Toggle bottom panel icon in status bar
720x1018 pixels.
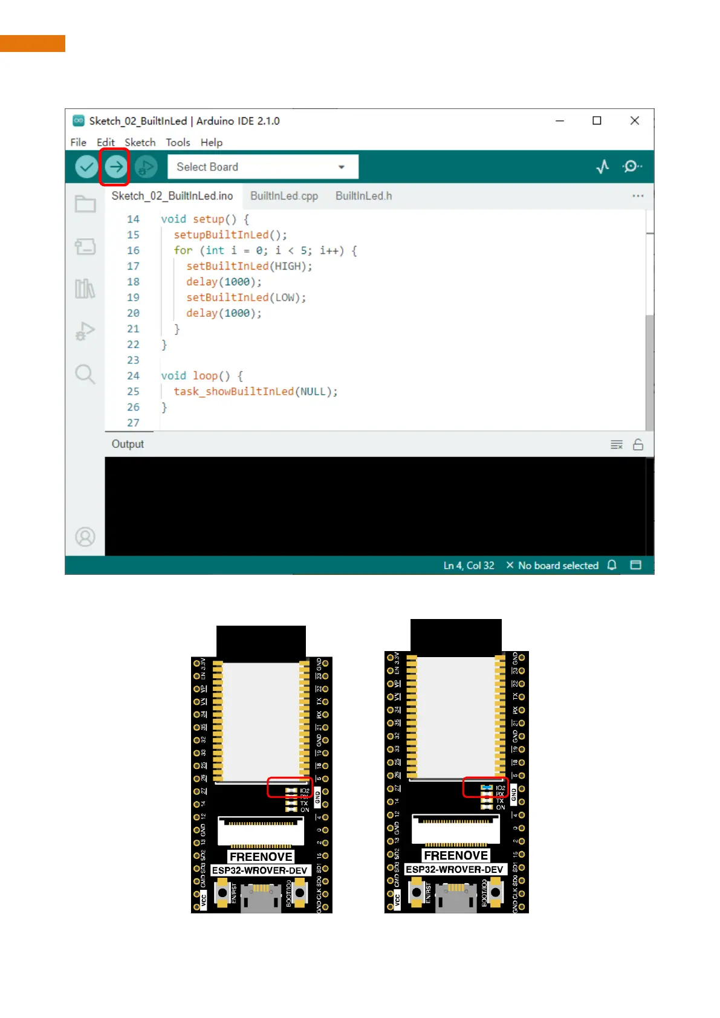click(635, 565)
